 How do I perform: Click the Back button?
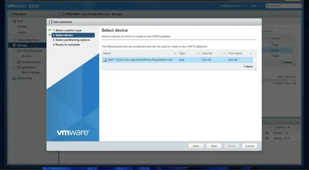[x=196, y=146]
